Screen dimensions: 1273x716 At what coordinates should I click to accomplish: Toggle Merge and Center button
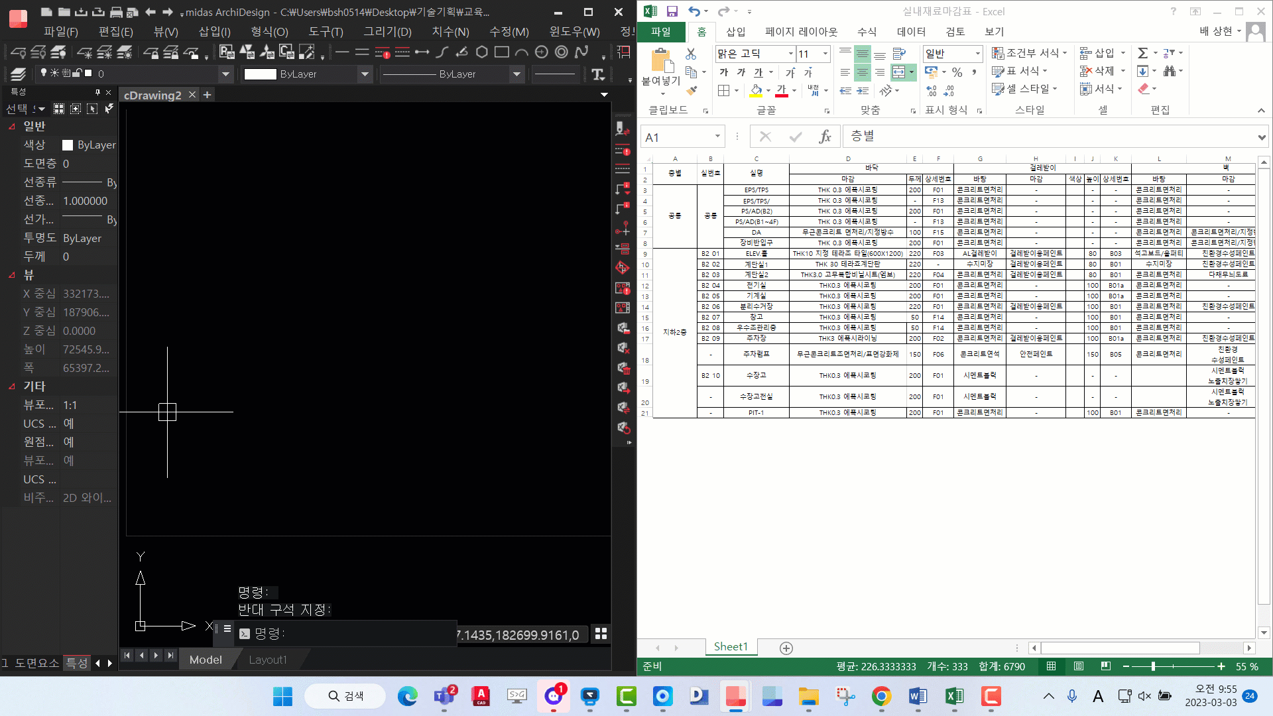899,72
